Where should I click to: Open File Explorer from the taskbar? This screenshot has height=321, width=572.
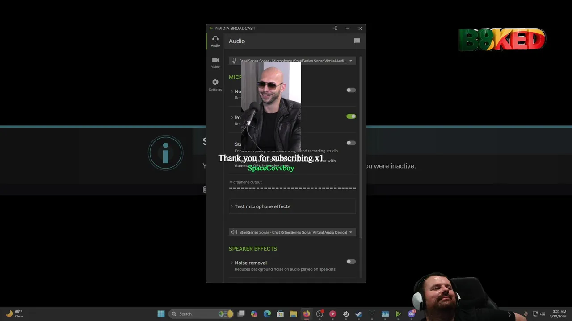(293, 314)
